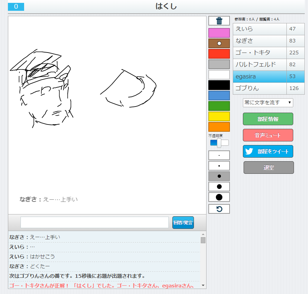Open the 常に文字を流す dropdown
Screen dimensions: 308x294
268,103
